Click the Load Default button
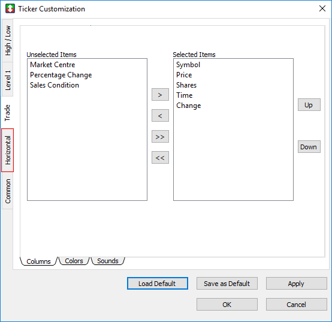The height and width of the screenshot is (322, 332). [158, 283]
